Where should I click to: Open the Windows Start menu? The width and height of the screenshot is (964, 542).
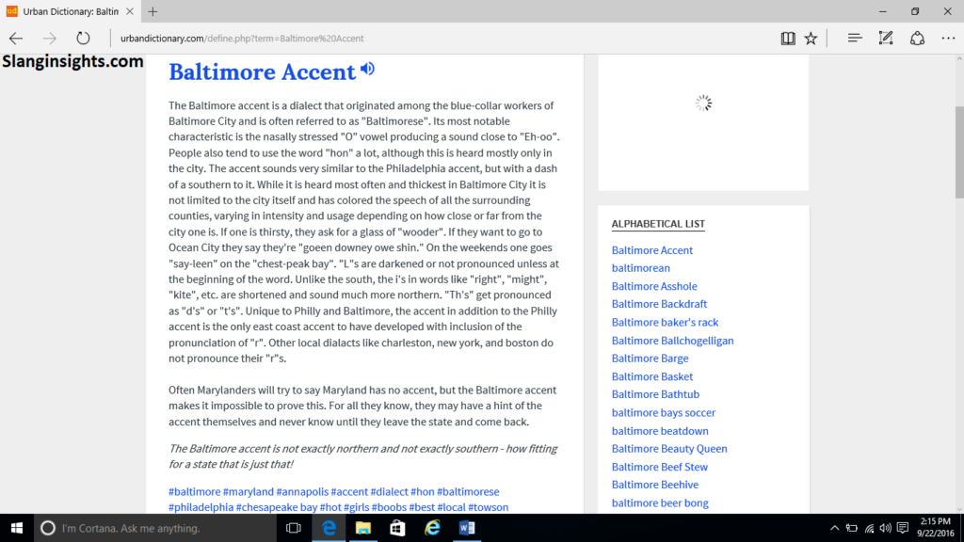coord(17,528)
